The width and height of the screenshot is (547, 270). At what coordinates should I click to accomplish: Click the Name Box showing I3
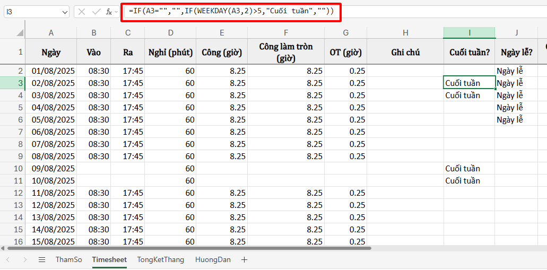coord(32,11)
